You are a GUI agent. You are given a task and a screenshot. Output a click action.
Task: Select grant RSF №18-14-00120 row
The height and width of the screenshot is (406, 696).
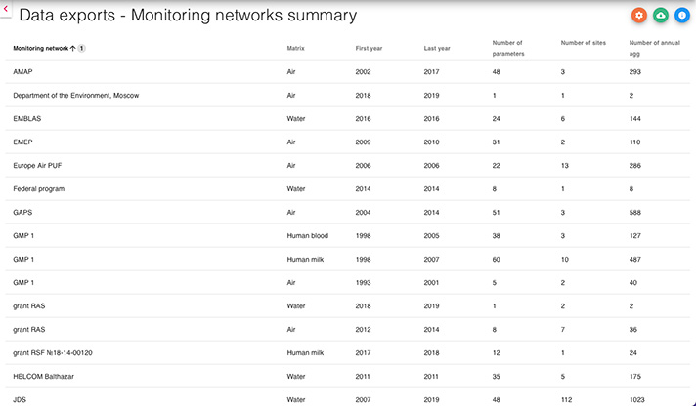pos(348,353)
